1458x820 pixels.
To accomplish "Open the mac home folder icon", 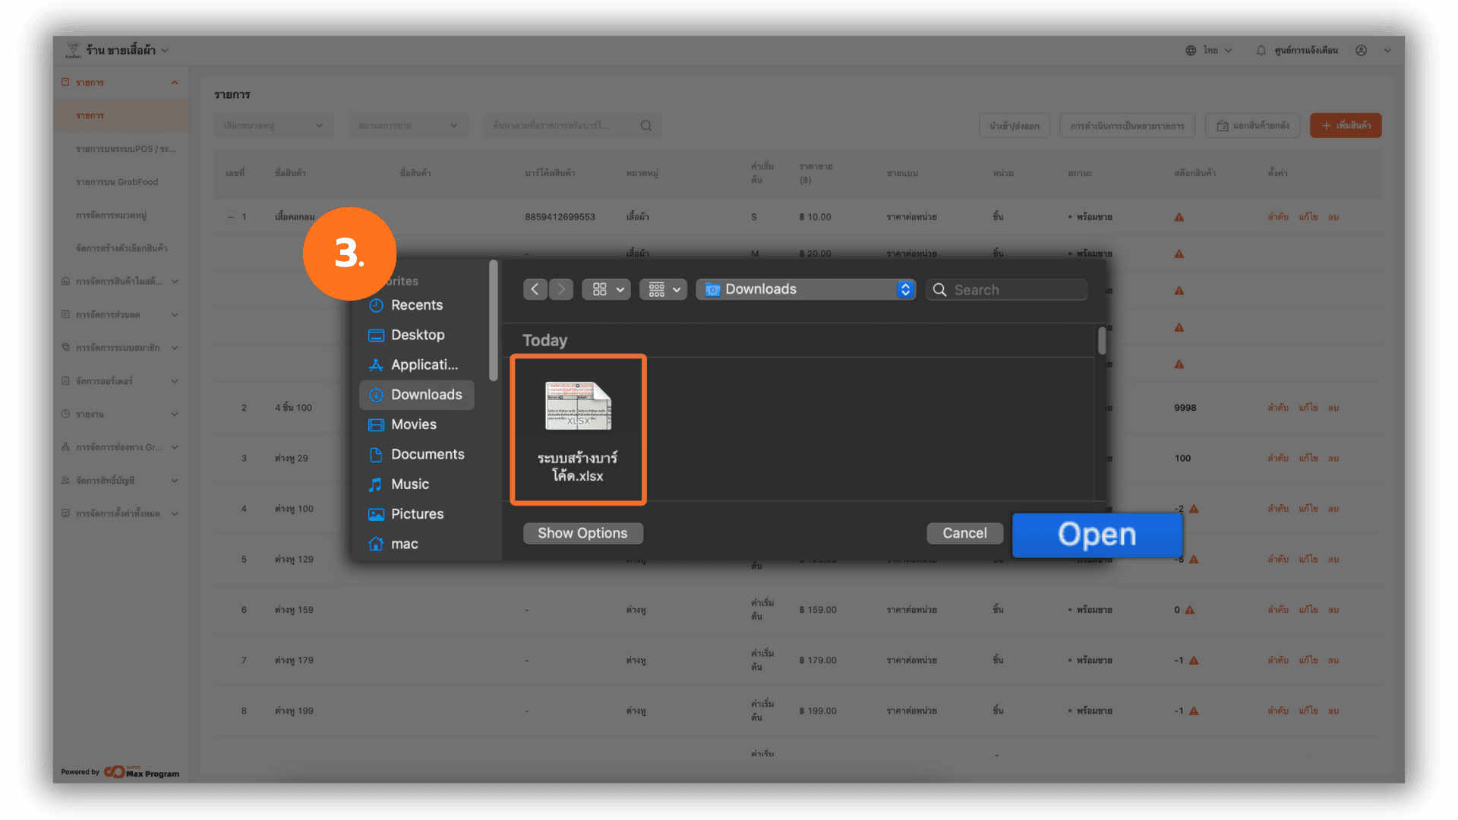I will (376, 544).
